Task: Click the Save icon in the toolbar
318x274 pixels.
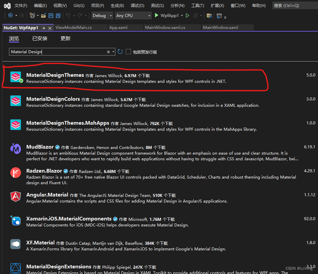Action: point(51,15)
